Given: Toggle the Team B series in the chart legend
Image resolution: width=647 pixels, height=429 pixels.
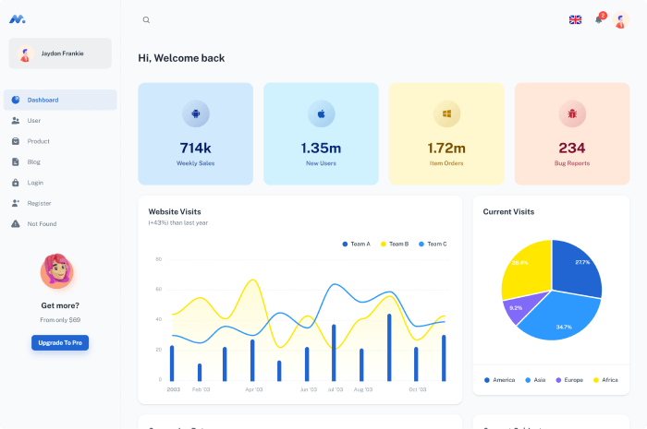Looking at the screenshot, I should pos(395,244).
